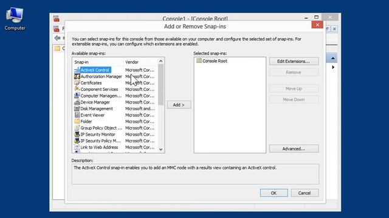Click the Add > button

click(x=179, y=105)
